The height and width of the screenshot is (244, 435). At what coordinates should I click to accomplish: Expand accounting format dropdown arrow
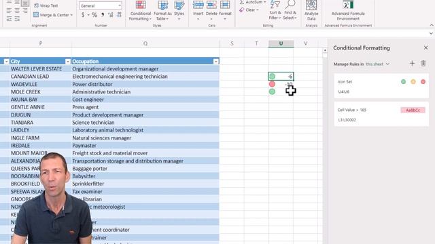[x=88, y=15]
